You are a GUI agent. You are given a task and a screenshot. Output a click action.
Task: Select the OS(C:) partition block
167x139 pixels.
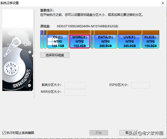coord(58,39)
